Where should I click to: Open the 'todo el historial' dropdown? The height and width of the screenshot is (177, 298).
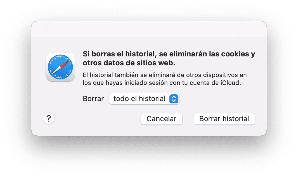[x=144, y=99]
